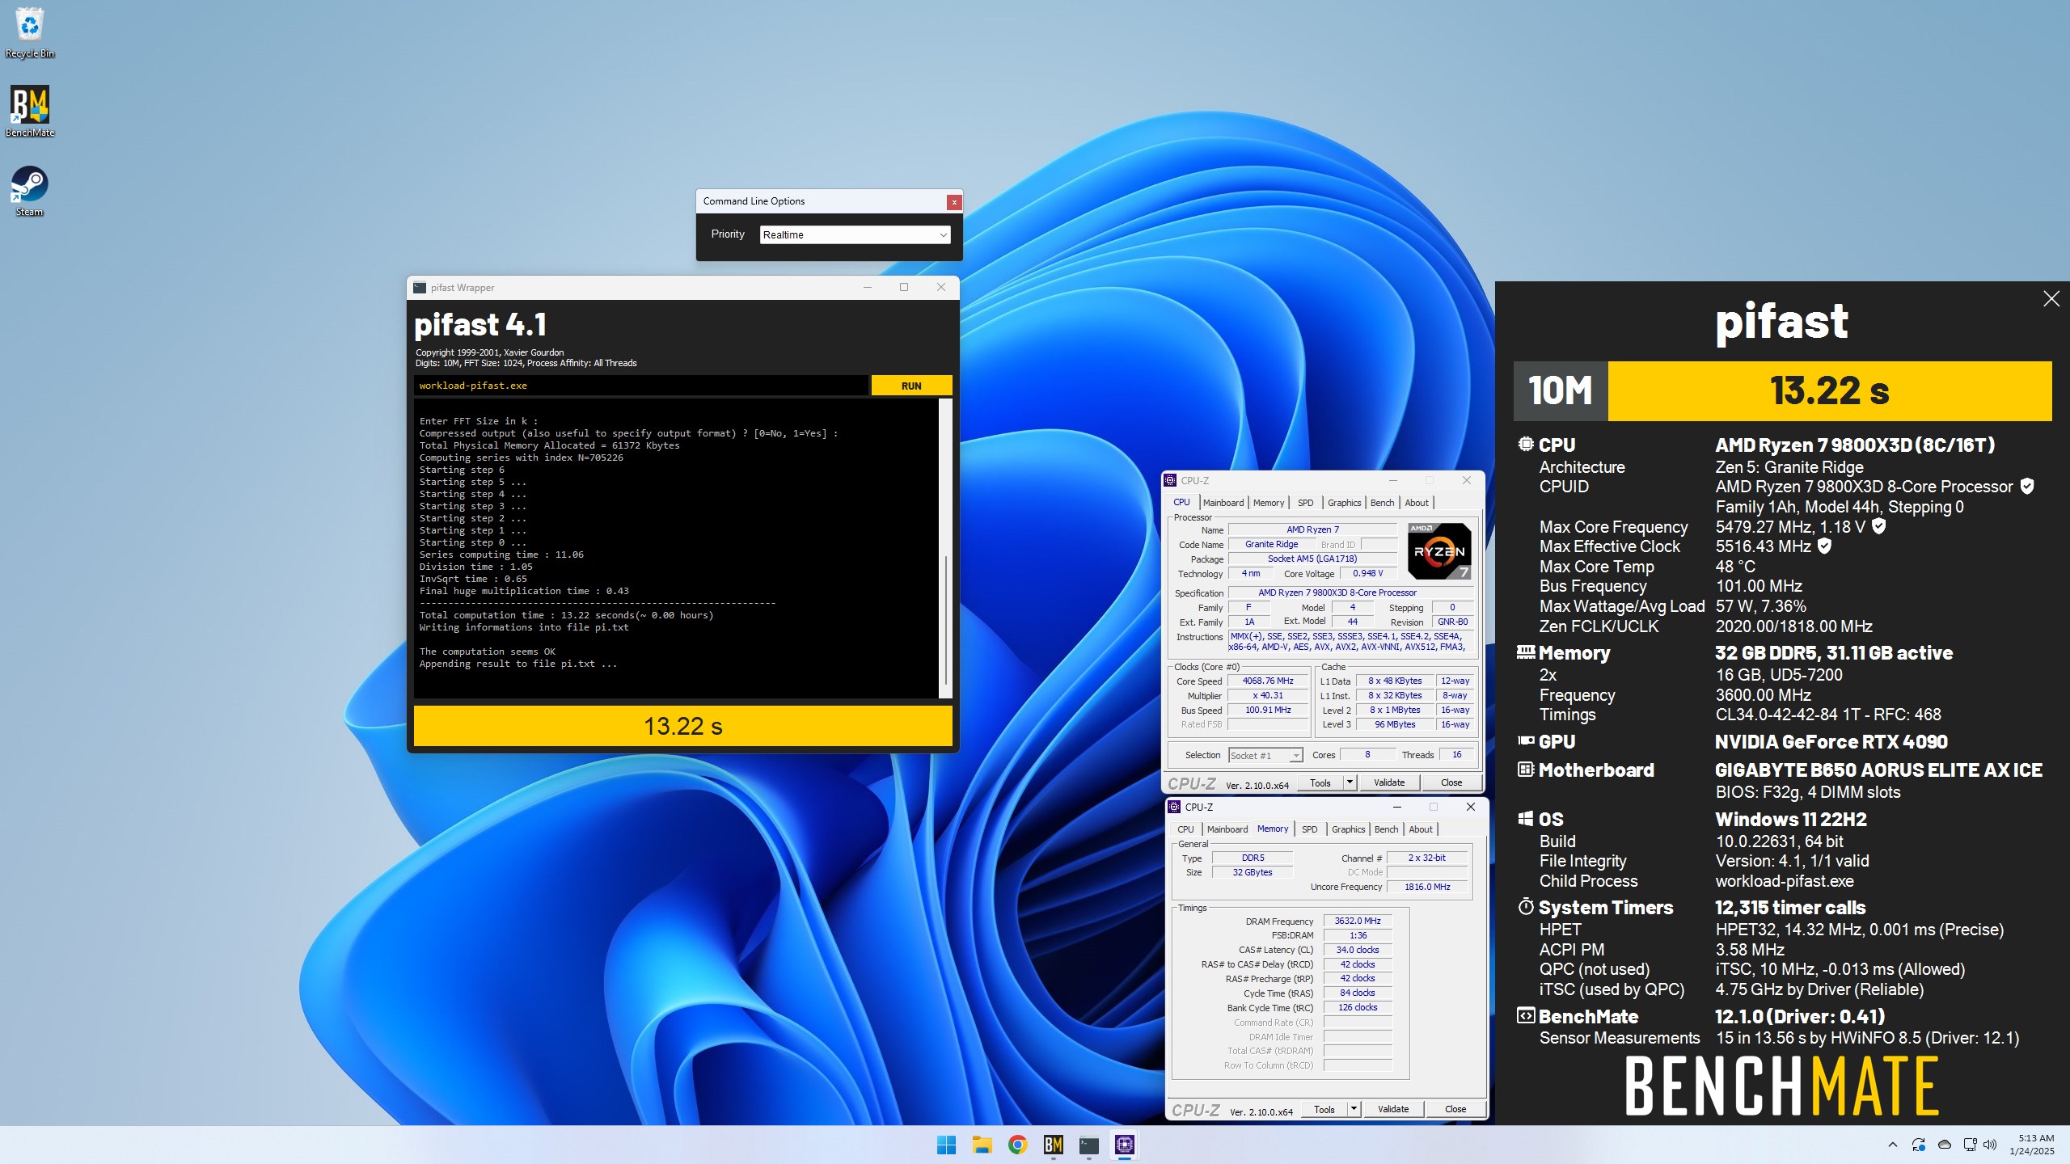Image resolution: width=2070 pixels, height=1164 pixels.
Task: Click the yellow 13.22 s result bar in pifast Wrapper
Action: pyautogui.click(x=682, y=726)
